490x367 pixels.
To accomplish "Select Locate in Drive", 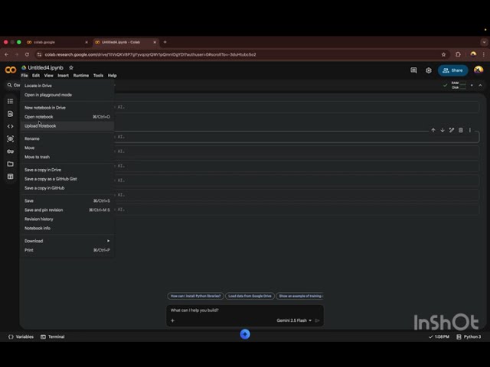I will [x=67, y=86].
